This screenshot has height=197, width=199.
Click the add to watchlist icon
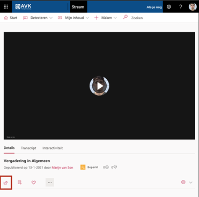pos(20,183)
